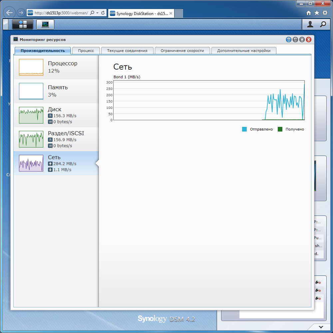The width and height of the screenshot is (333, 333).
Task: Click the Resource Monitor taskbar icon
Action: click(45, 24)
